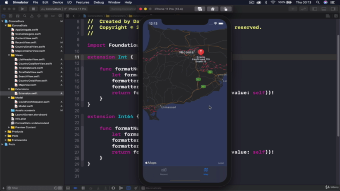Image resolution: width=340 pixels, height=191 pixels.
Task: Click the simulator rotate button
Action: coord(225,9)
